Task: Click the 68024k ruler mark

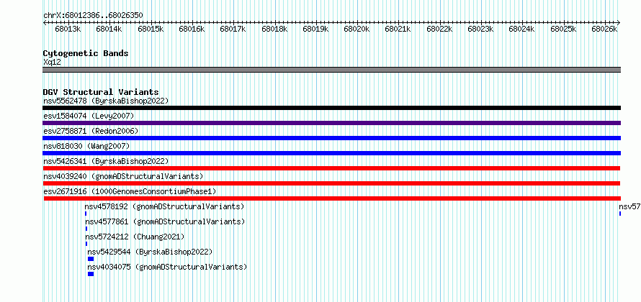Action: click(521, 29)
